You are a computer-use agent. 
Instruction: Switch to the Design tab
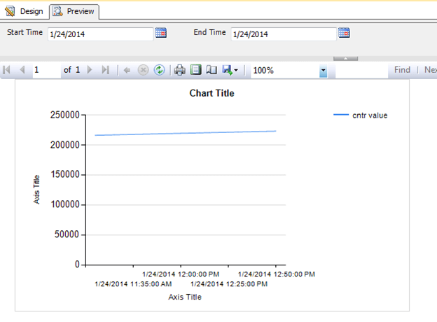coord(25,11)
